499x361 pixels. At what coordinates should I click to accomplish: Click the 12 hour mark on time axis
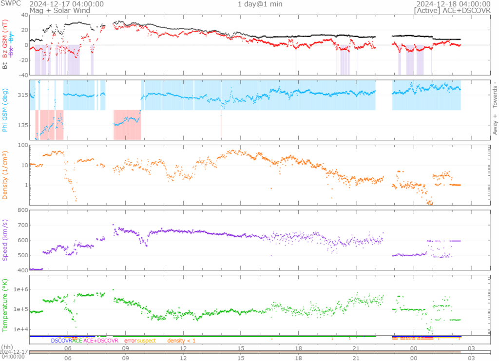183,349
